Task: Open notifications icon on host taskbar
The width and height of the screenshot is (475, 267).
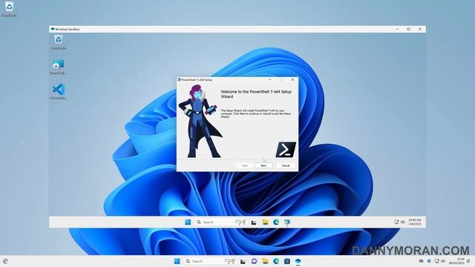Action: point(468,261)
